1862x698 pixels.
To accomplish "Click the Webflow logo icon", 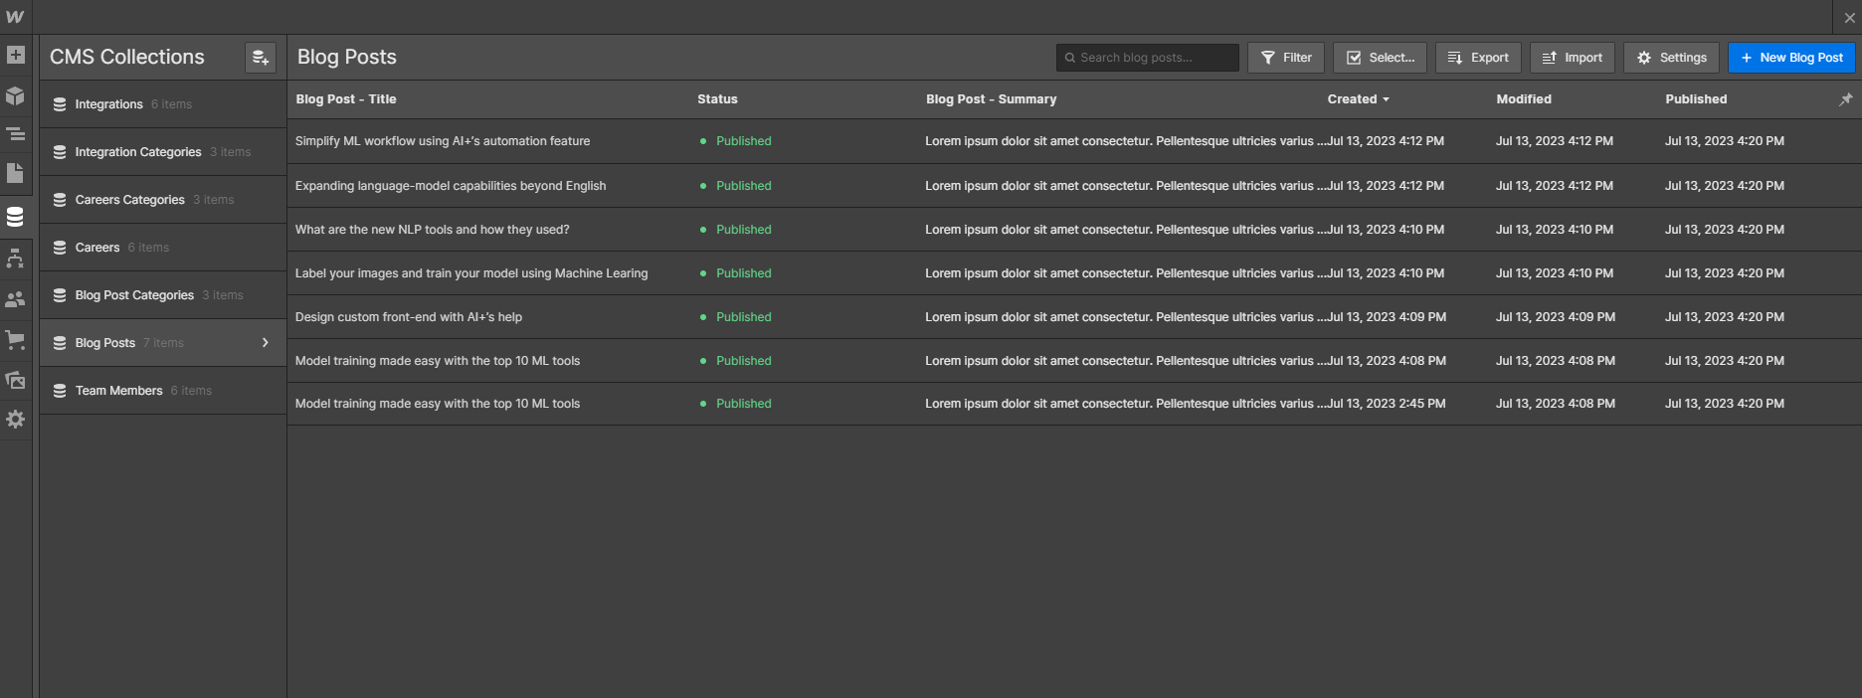I will tap(15, 17).
